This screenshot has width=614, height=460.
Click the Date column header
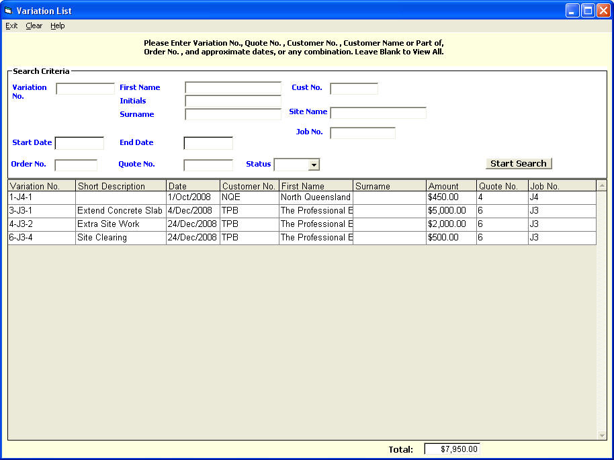[193, 186]
